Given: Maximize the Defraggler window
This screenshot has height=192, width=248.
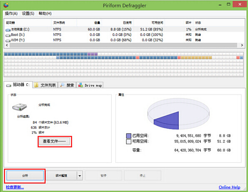Looking at the screenshot, I should pos(228,5).
